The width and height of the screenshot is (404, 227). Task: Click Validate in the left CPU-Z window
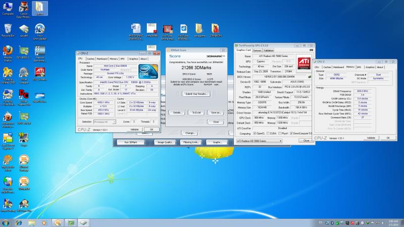pyautogui.click(x=134, y=130)
